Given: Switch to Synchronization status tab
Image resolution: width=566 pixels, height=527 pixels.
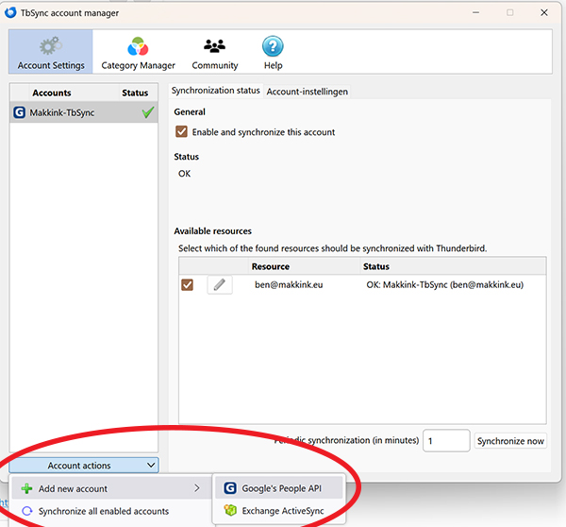Looking at the screenshot, I should point(215,91).
